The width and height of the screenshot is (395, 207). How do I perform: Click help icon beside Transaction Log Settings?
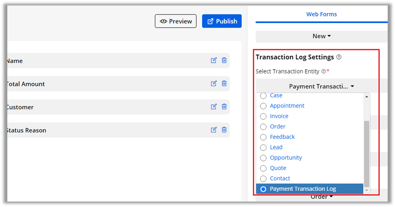(x=339, y=57)
